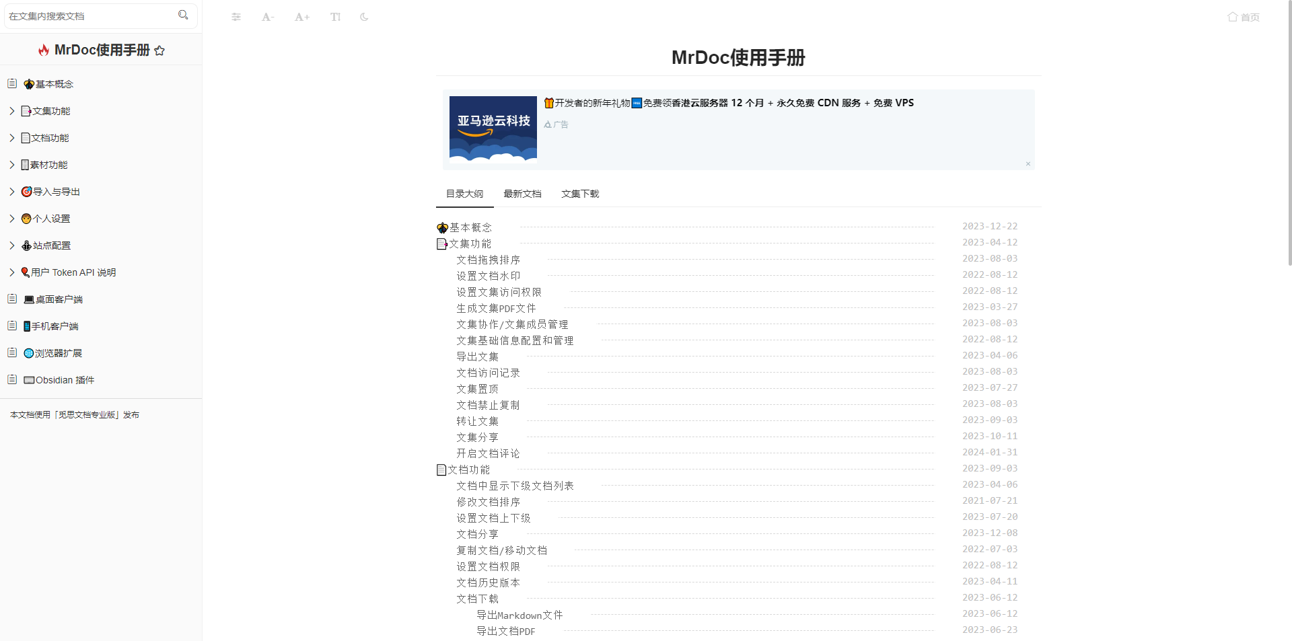Open 基本概念 in the sidebar
Screen dimensions: 1292x641
tap(48, 84)
